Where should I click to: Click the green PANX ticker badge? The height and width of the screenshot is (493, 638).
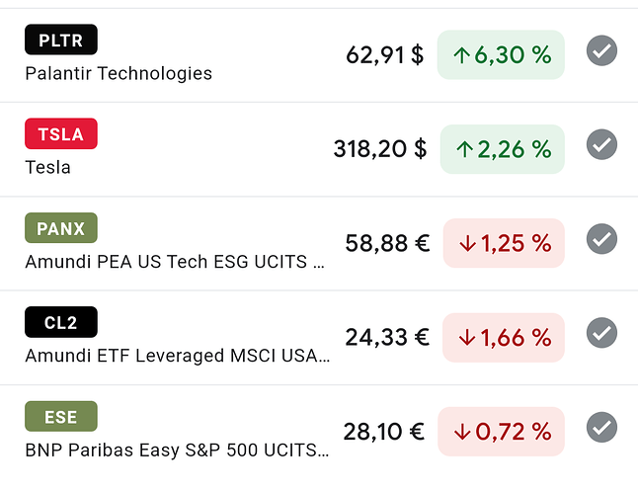(x=61, y=227)
